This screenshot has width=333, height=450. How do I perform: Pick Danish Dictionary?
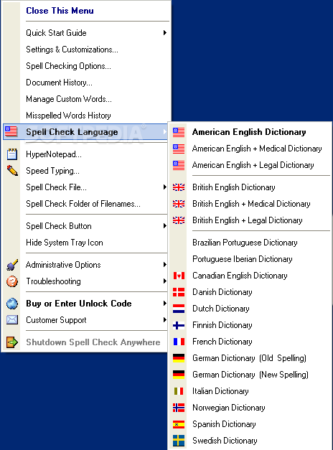click(x=222, y=292)
